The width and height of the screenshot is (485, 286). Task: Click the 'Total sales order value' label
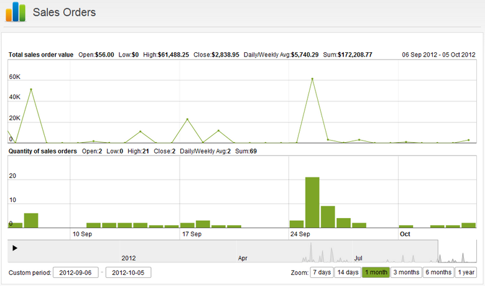tap(41, 55)
